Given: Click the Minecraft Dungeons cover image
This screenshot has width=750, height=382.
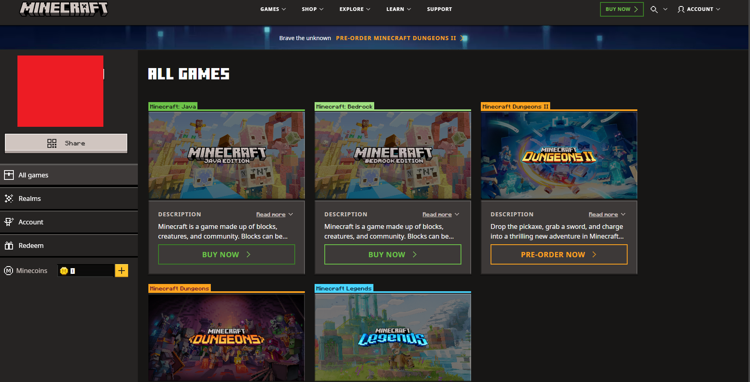Looking at the screenshot, I should pos(227,337).
